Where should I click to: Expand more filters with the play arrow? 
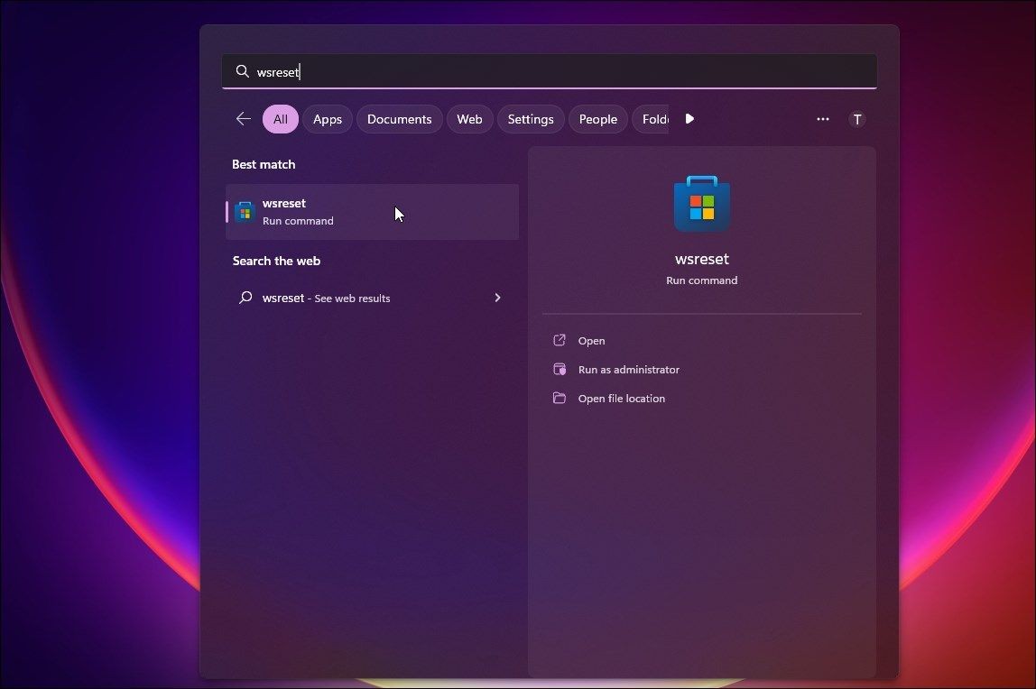click(x=689, y=119)
